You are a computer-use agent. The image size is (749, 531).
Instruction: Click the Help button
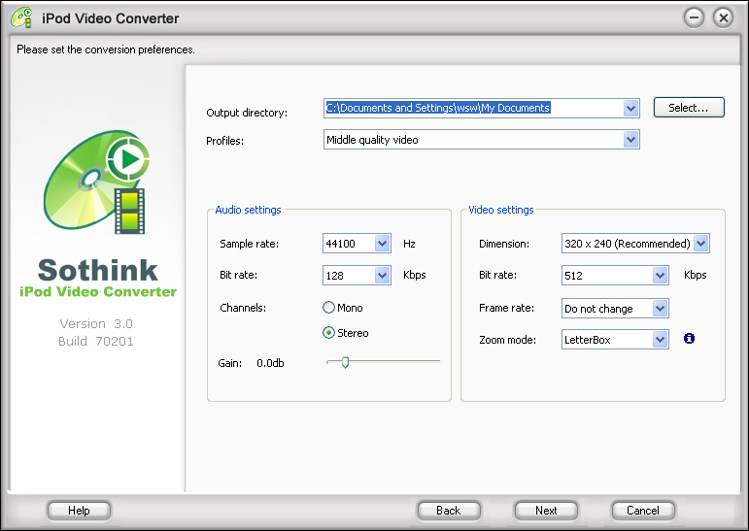point(79,511)
